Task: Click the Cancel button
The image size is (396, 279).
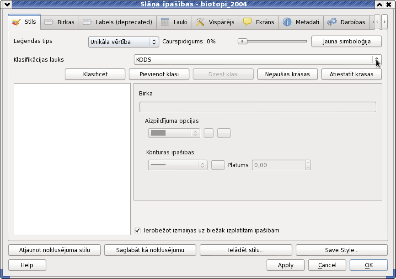Action: 327,265
